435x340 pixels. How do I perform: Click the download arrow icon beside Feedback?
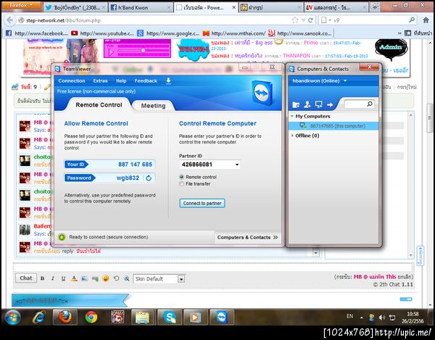pyautogui.click(x=168, y=80)
